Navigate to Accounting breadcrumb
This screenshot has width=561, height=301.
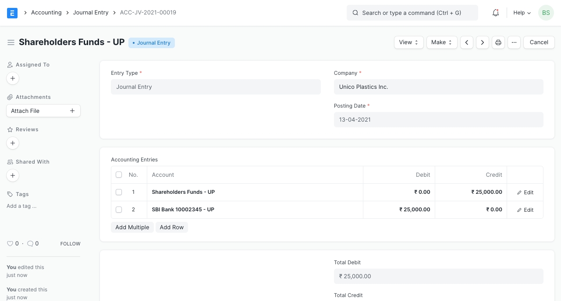[46, 13]
